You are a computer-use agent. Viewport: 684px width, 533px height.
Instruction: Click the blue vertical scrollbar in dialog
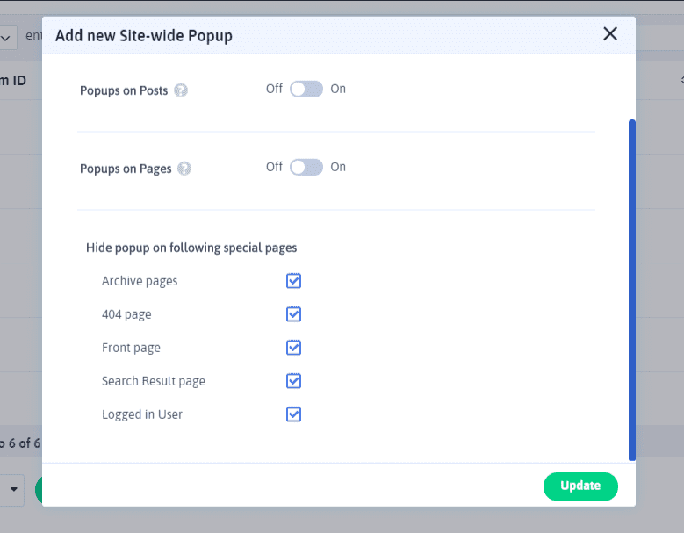[x=632, y=290]
